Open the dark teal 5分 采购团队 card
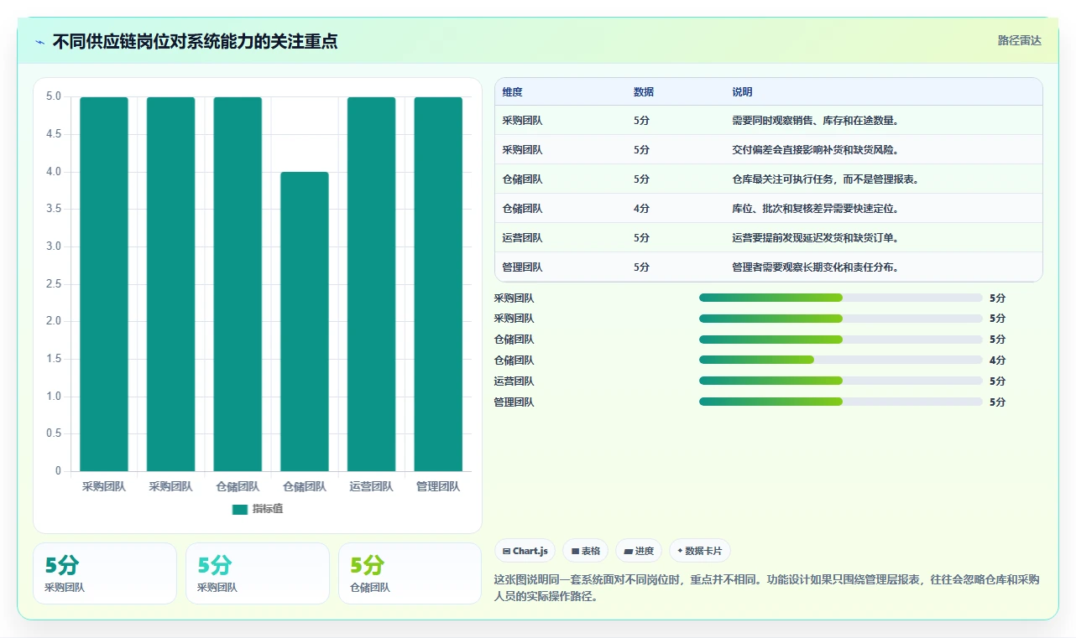1076x638 pixels. 105,573
